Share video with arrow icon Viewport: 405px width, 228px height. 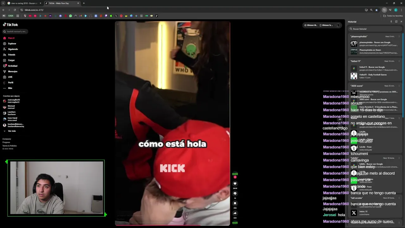[235, 213]
